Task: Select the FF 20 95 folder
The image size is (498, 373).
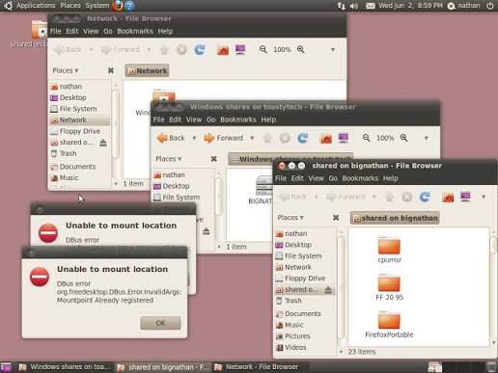Action: click(389, 287)
